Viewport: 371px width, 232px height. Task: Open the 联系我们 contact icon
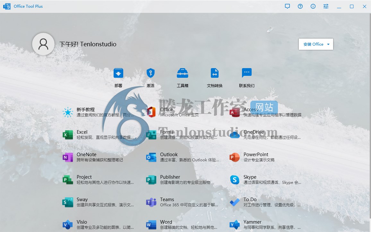(247, 73)
